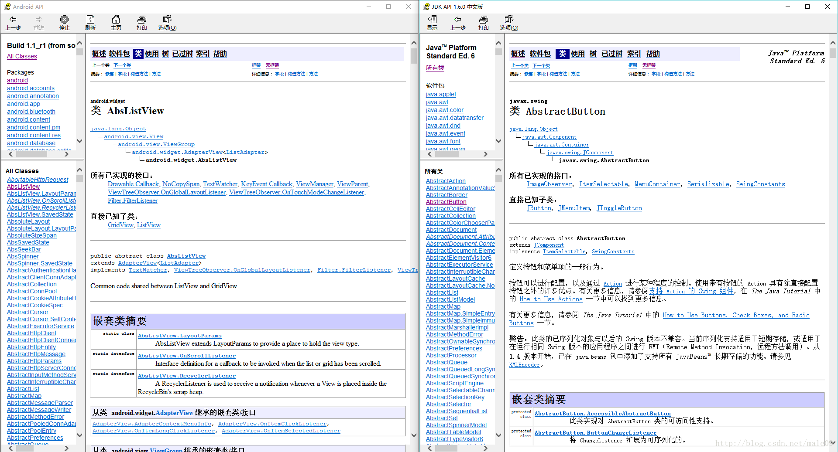Open How to Use Actions tutorial link
Screen dimensions: 838x452
pyautogui.click(x=551, y=299)
